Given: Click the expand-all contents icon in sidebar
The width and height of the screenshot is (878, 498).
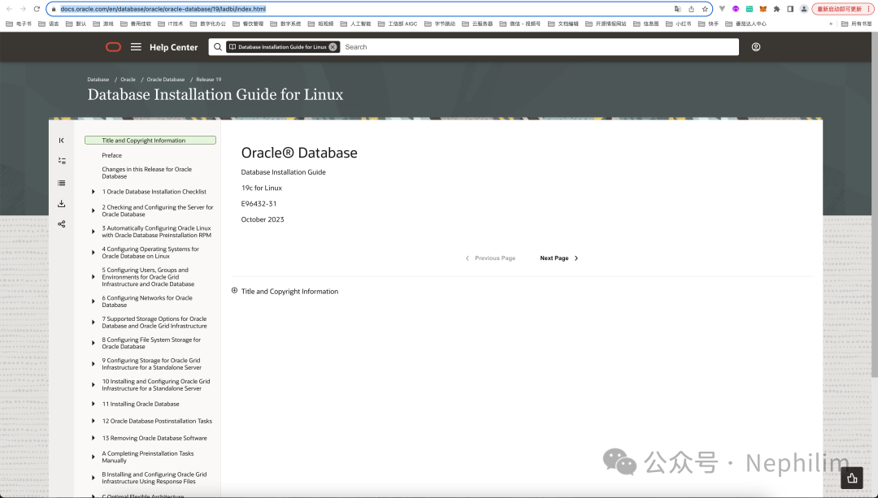Looking at the screenshot, I should [x=62, y=161].
